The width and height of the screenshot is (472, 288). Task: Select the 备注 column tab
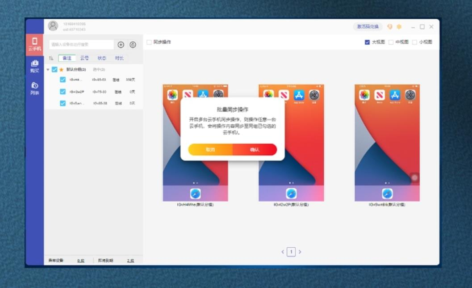click(x=67, y=58)
